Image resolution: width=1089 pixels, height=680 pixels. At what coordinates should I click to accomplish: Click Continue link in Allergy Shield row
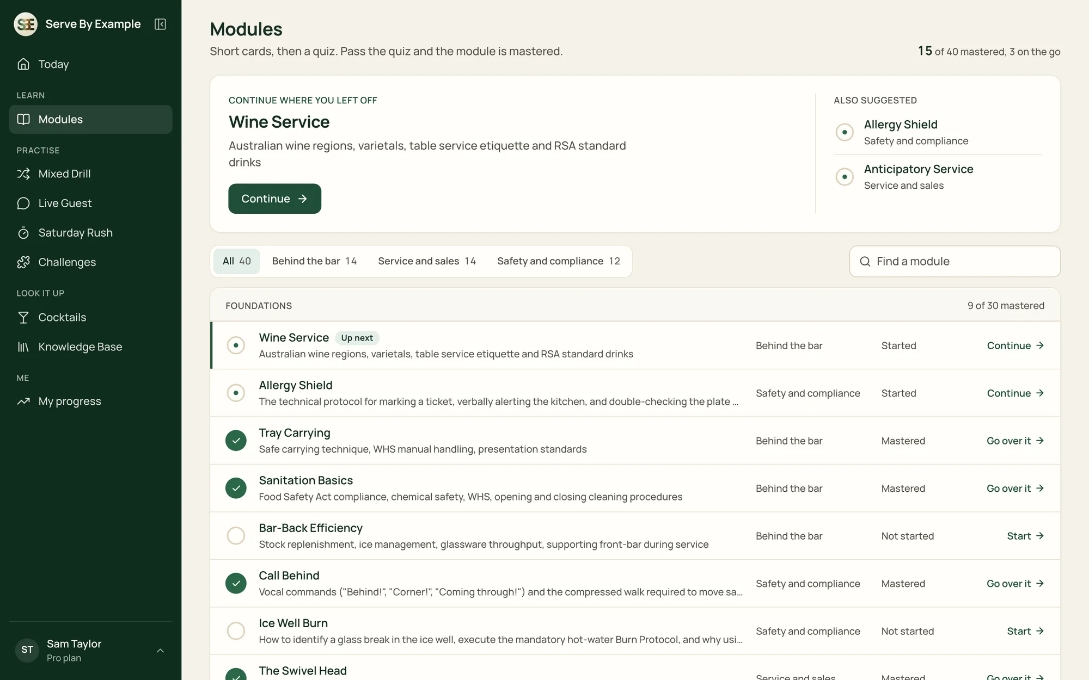[x=1015, y=393]
